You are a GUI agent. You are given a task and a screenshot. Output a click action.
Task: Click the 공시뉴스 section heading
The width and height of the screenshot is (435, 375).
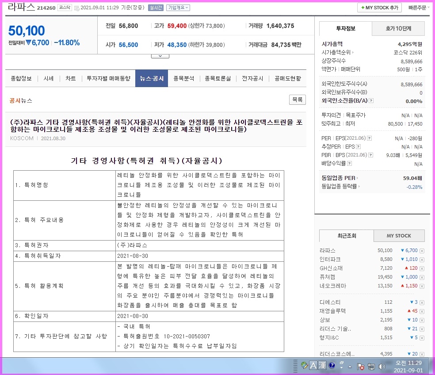pos(21,100)
